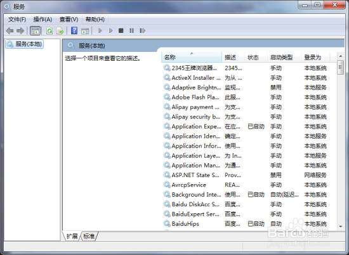The image size is (349, 255).
Task: Switch to the 扩展 tab
Action: (x=72, y=236)
